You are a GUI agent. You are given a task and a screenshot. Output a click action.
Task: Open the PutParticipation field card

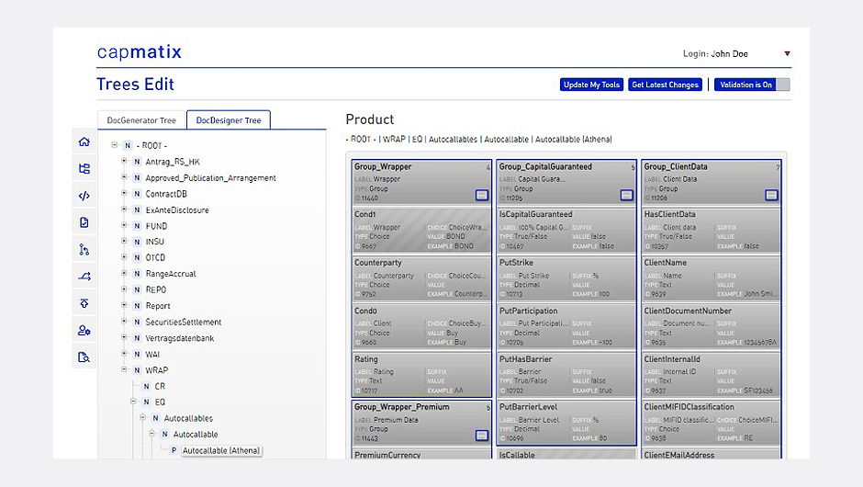pos(566,326)
